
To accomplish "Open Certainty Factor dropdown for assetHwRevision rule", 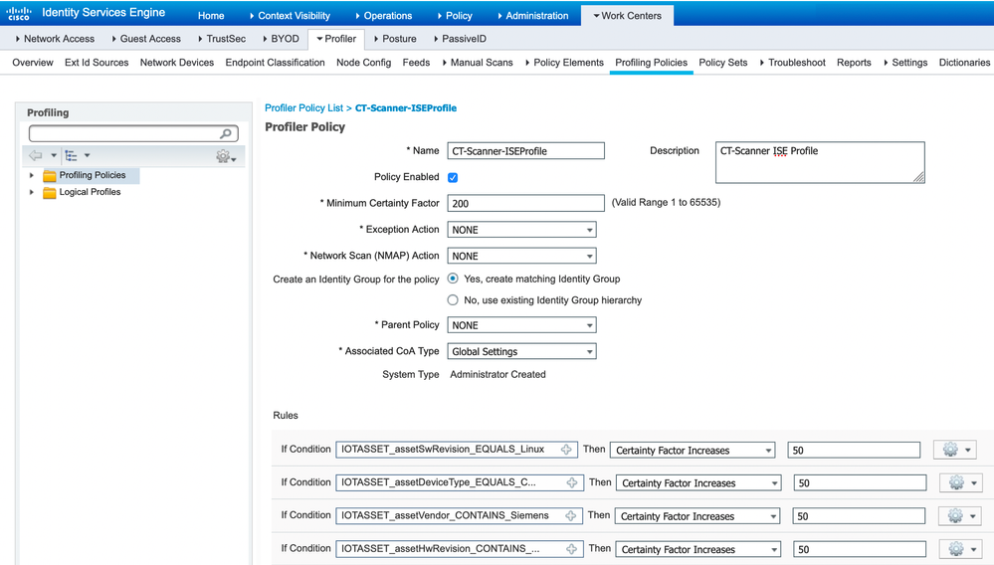I will 697,549.
